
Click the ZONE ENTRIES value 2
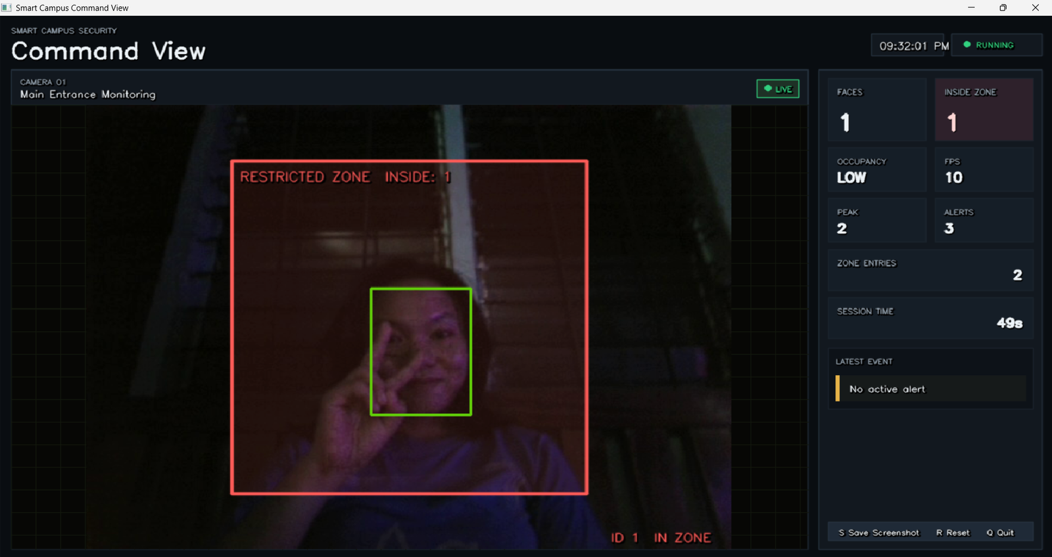pyautogui.click(x=1017, y=275)
